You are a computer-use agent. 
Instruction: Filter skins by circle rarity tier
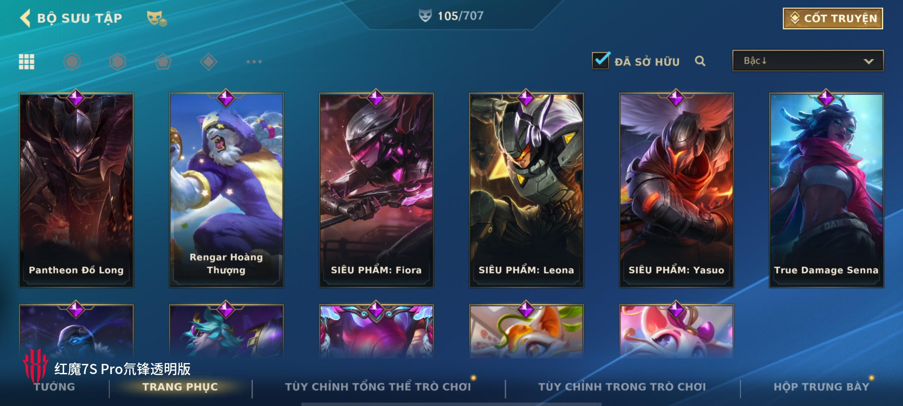[72, 62]
